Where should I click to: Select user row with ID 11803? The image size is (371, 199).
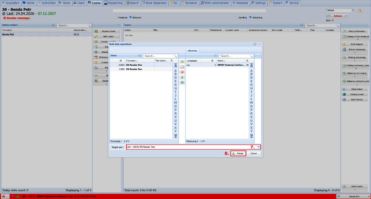click(141, 65)
